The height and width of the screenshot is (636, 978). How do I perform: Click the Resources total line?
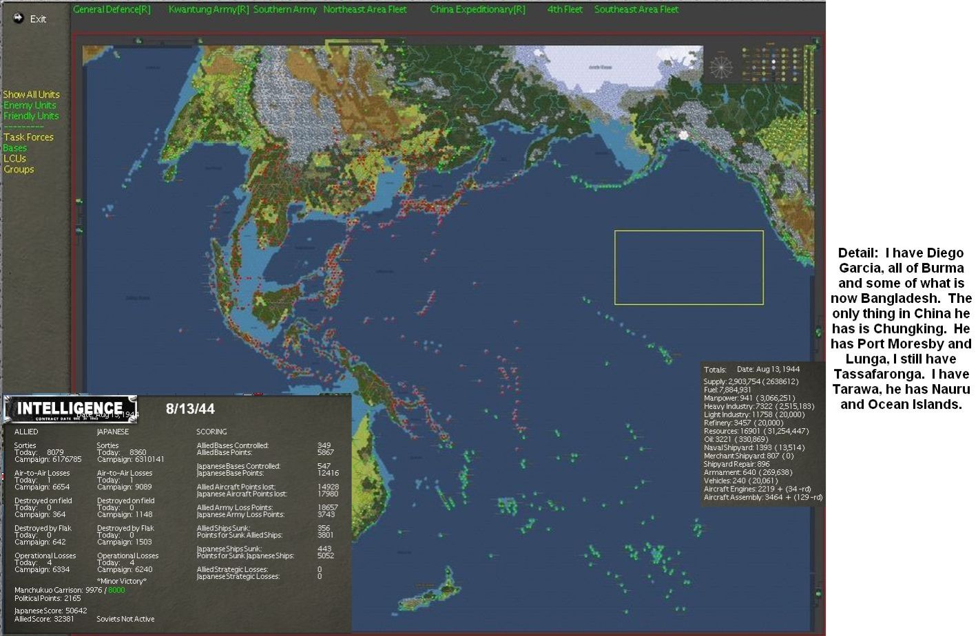coord(756,431)
